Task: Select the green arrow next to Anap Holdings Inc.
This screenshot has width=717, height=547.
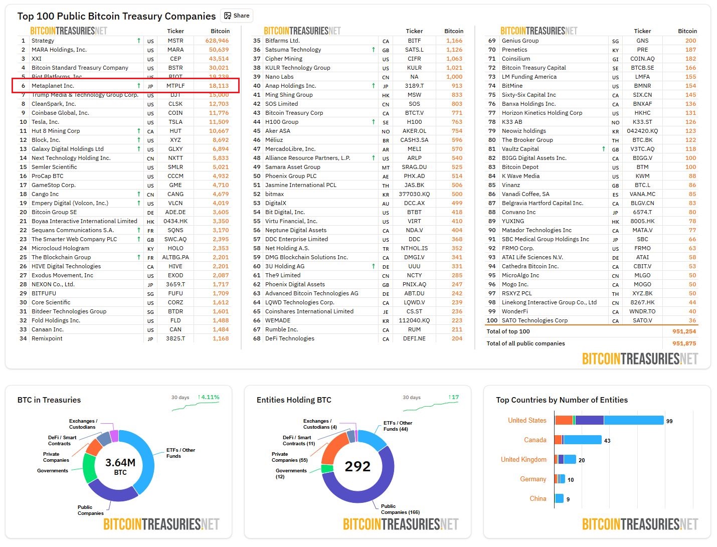Action: (374, 86)
